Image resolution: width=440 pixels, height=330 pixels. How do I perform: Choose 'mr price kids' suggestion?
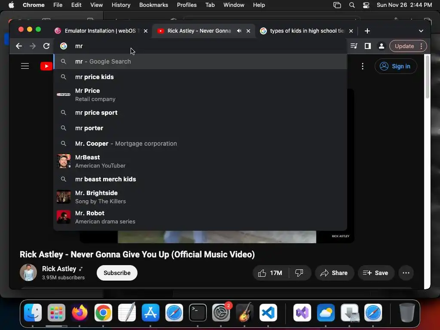(x=200, y=77)
